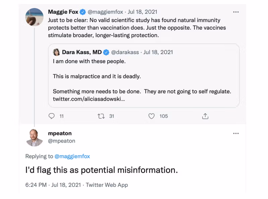This screenshot has height=199, width=268.
Task: Open the more options menu on Maggie Fox's tweet
Action: point(236,12)
